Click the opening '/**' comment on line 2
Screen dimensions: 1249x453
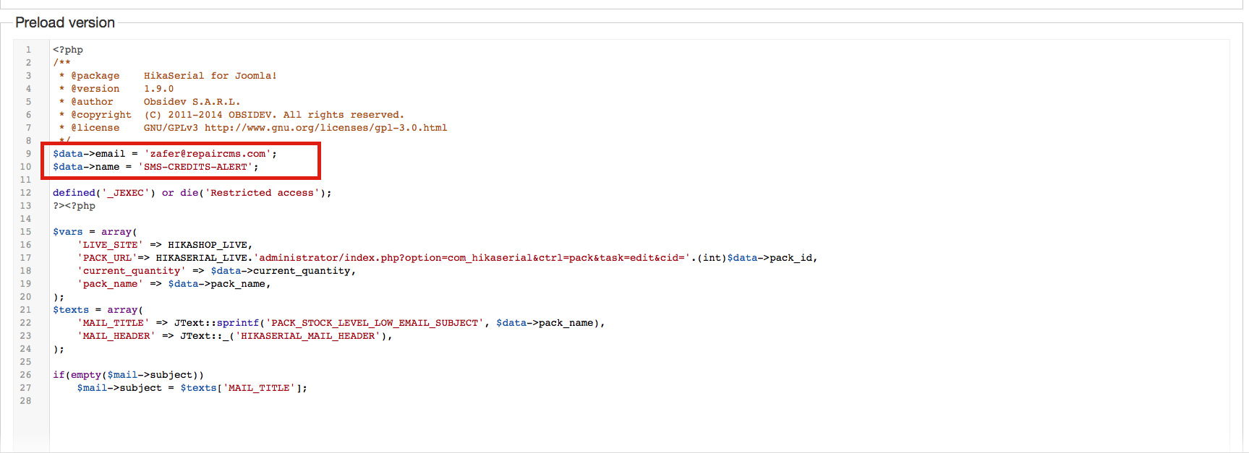pos(61,63)
